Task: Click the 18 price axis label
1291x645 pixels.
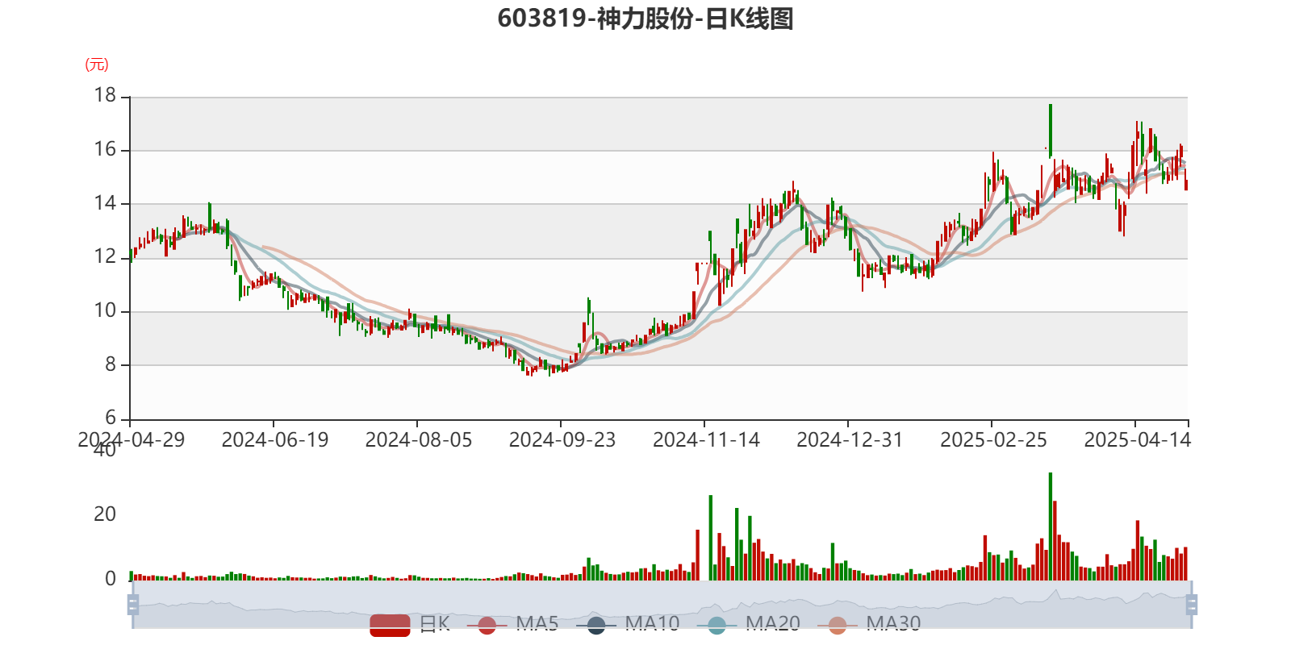Action: [105, 95]
